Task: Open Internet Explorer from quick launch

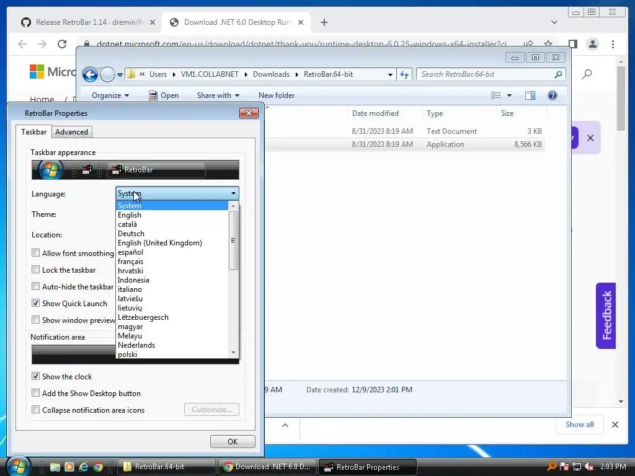Action: tap(84, 467)
